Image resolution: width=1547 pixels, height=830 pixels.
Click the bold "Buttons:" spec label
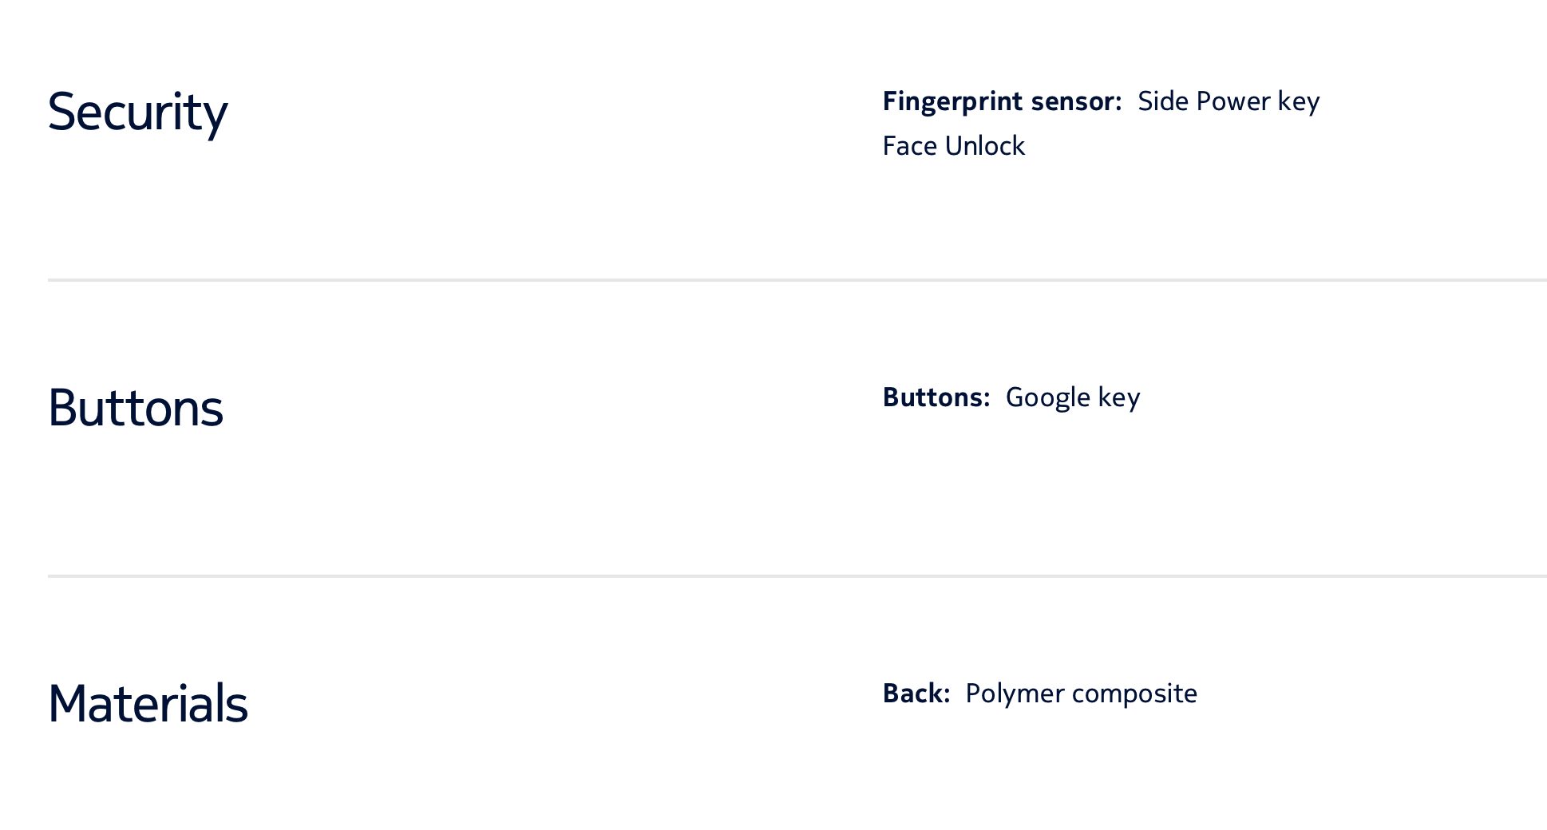[936, 397]
